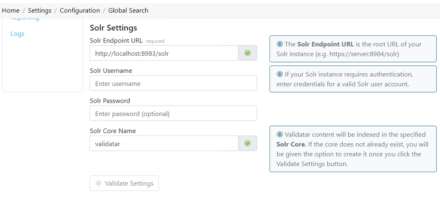Click info icon in Solr Endpoint URL hint
This screenshot has width=440, height=199.
pyautogui.click(x=280, y=44)
